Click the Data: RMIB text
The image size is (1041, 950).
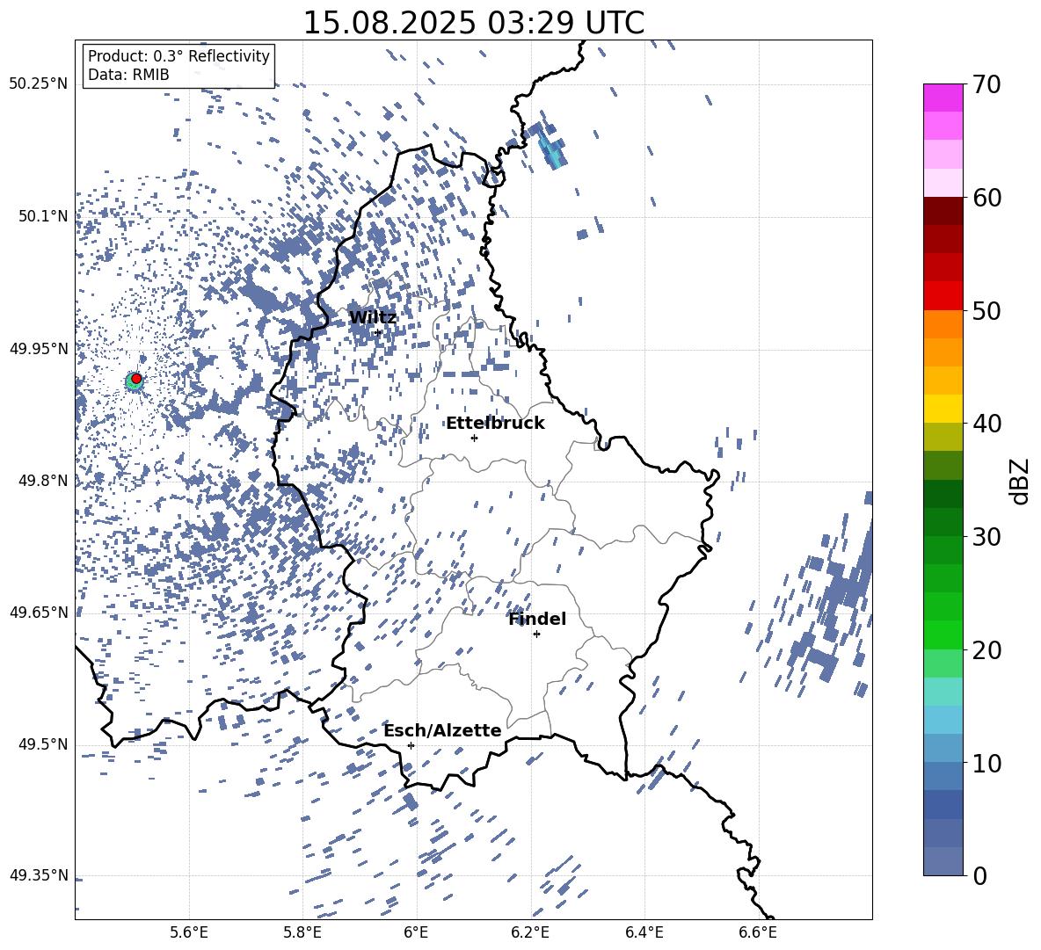pos(128,75)
